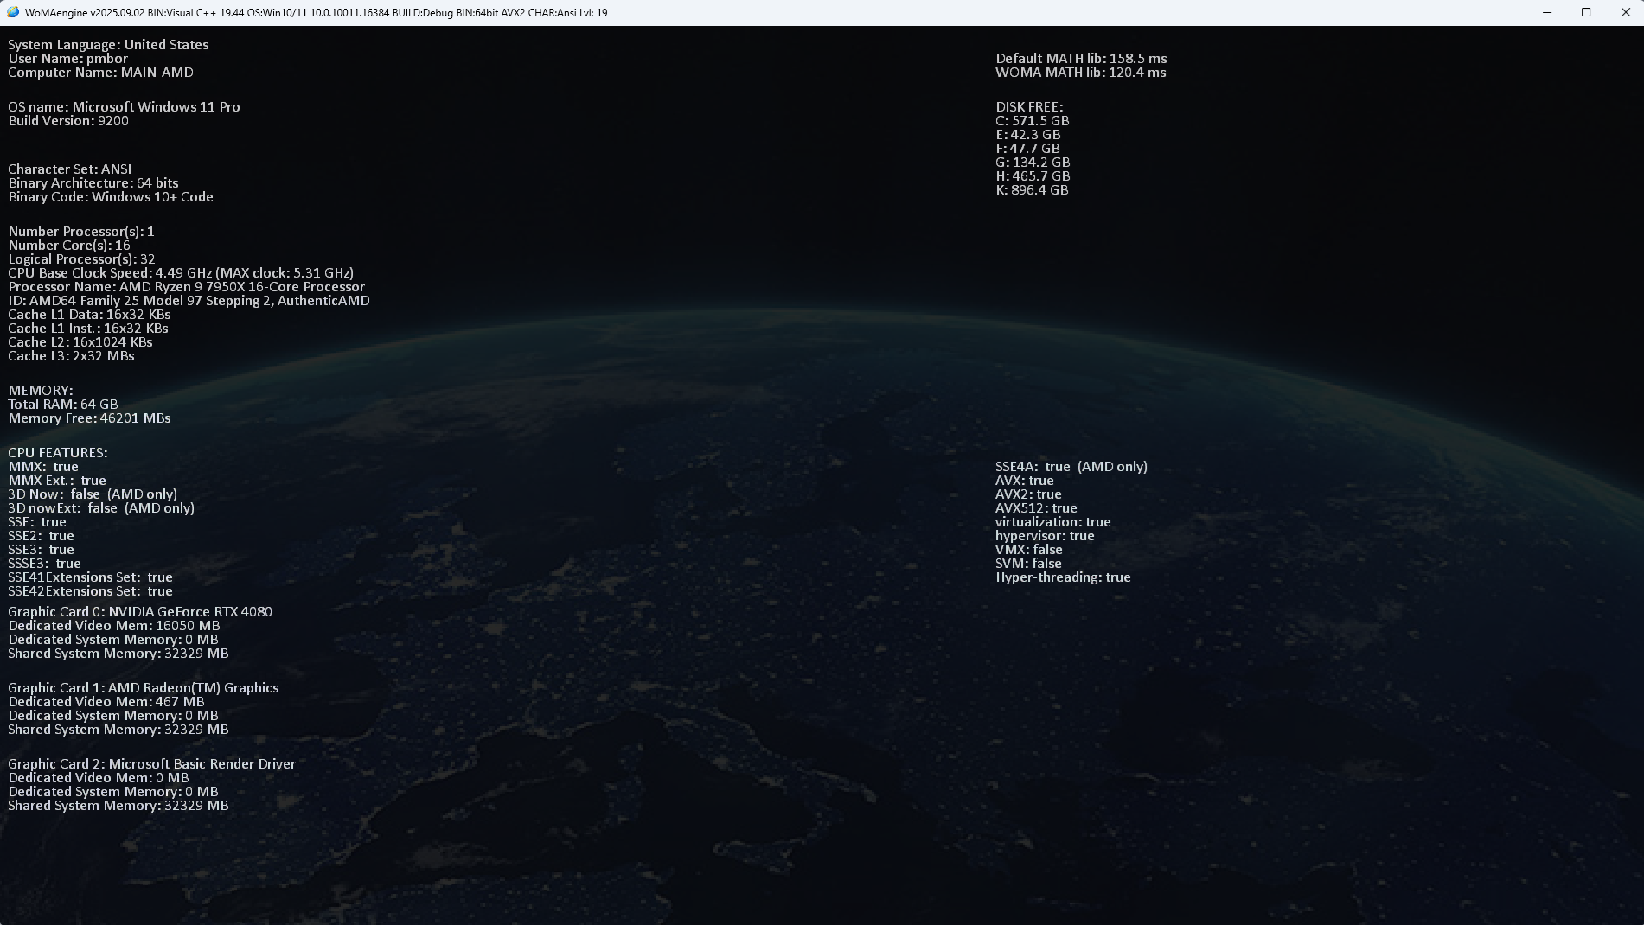Screen dimensions: 1644x925
Task: Click '3D nowExt: false (AMD only)' line
Action: [101, 508]
